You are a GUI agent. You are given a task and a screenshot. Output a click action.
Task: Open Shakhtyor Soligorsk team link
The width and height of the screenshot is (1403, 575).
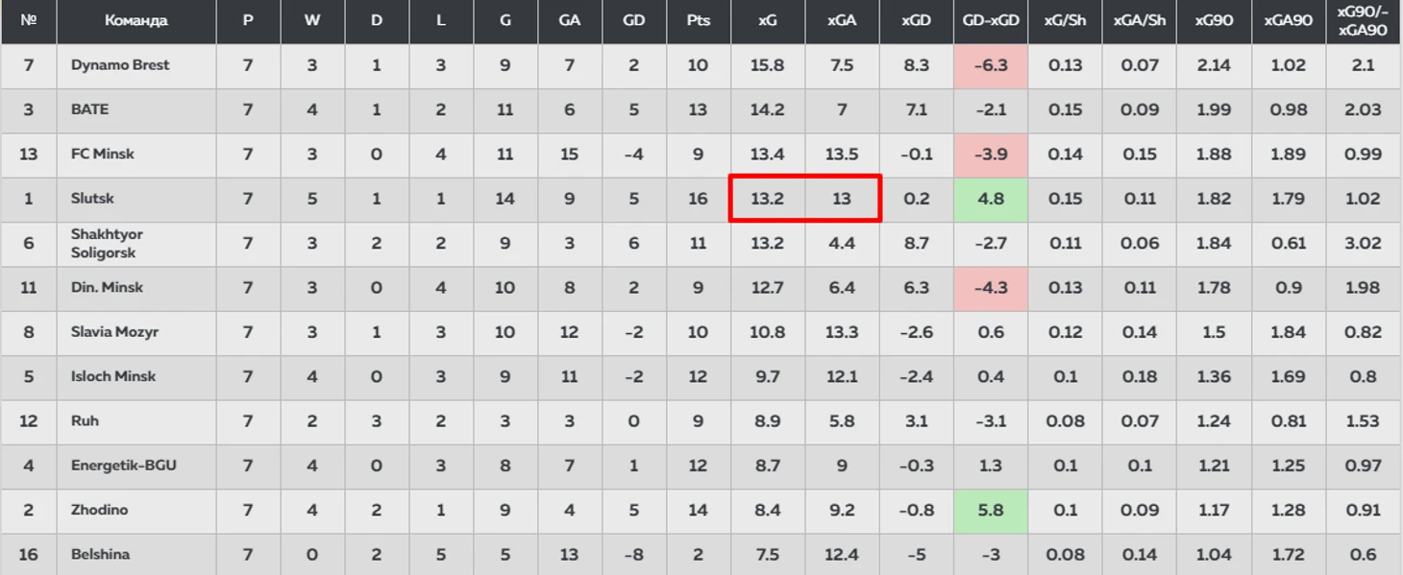[x=107, y=243]
